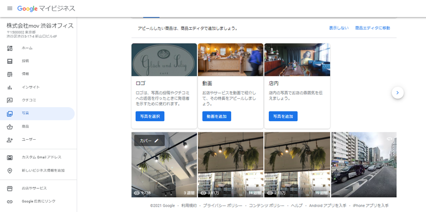Show next cards with the right chevron
The height and width of the screenshot is (212, 426).
tap(397, 92)
